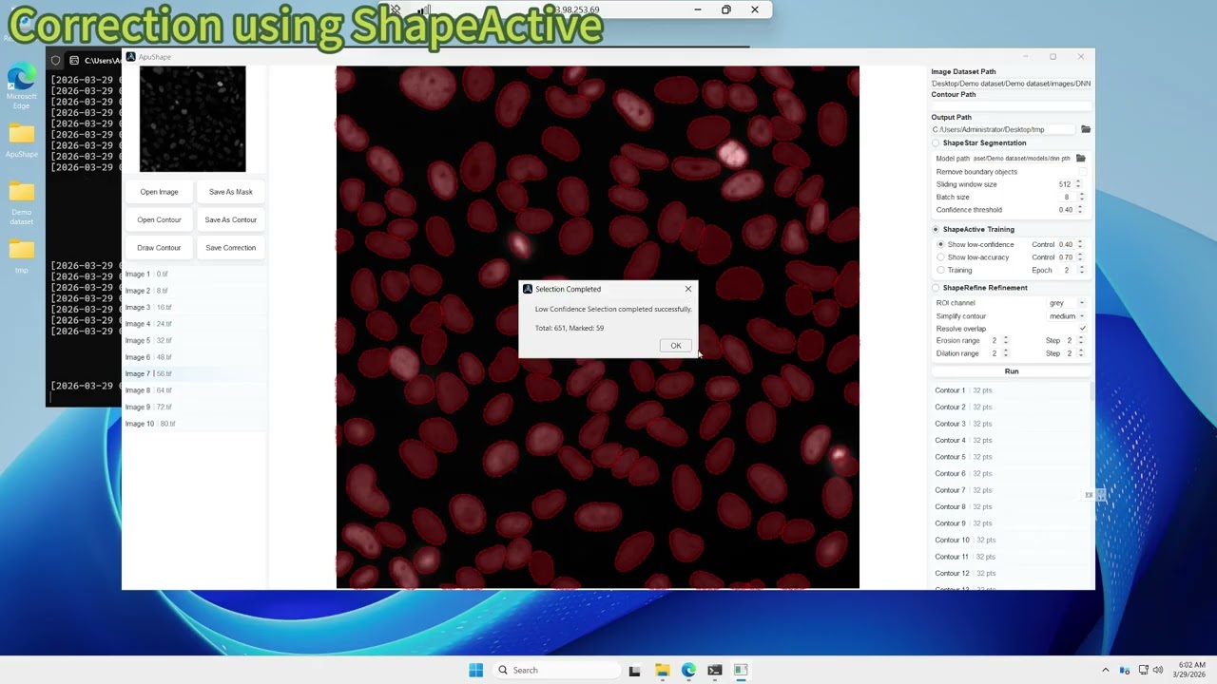Select ShapeRefine Refinement radio button

936,288
